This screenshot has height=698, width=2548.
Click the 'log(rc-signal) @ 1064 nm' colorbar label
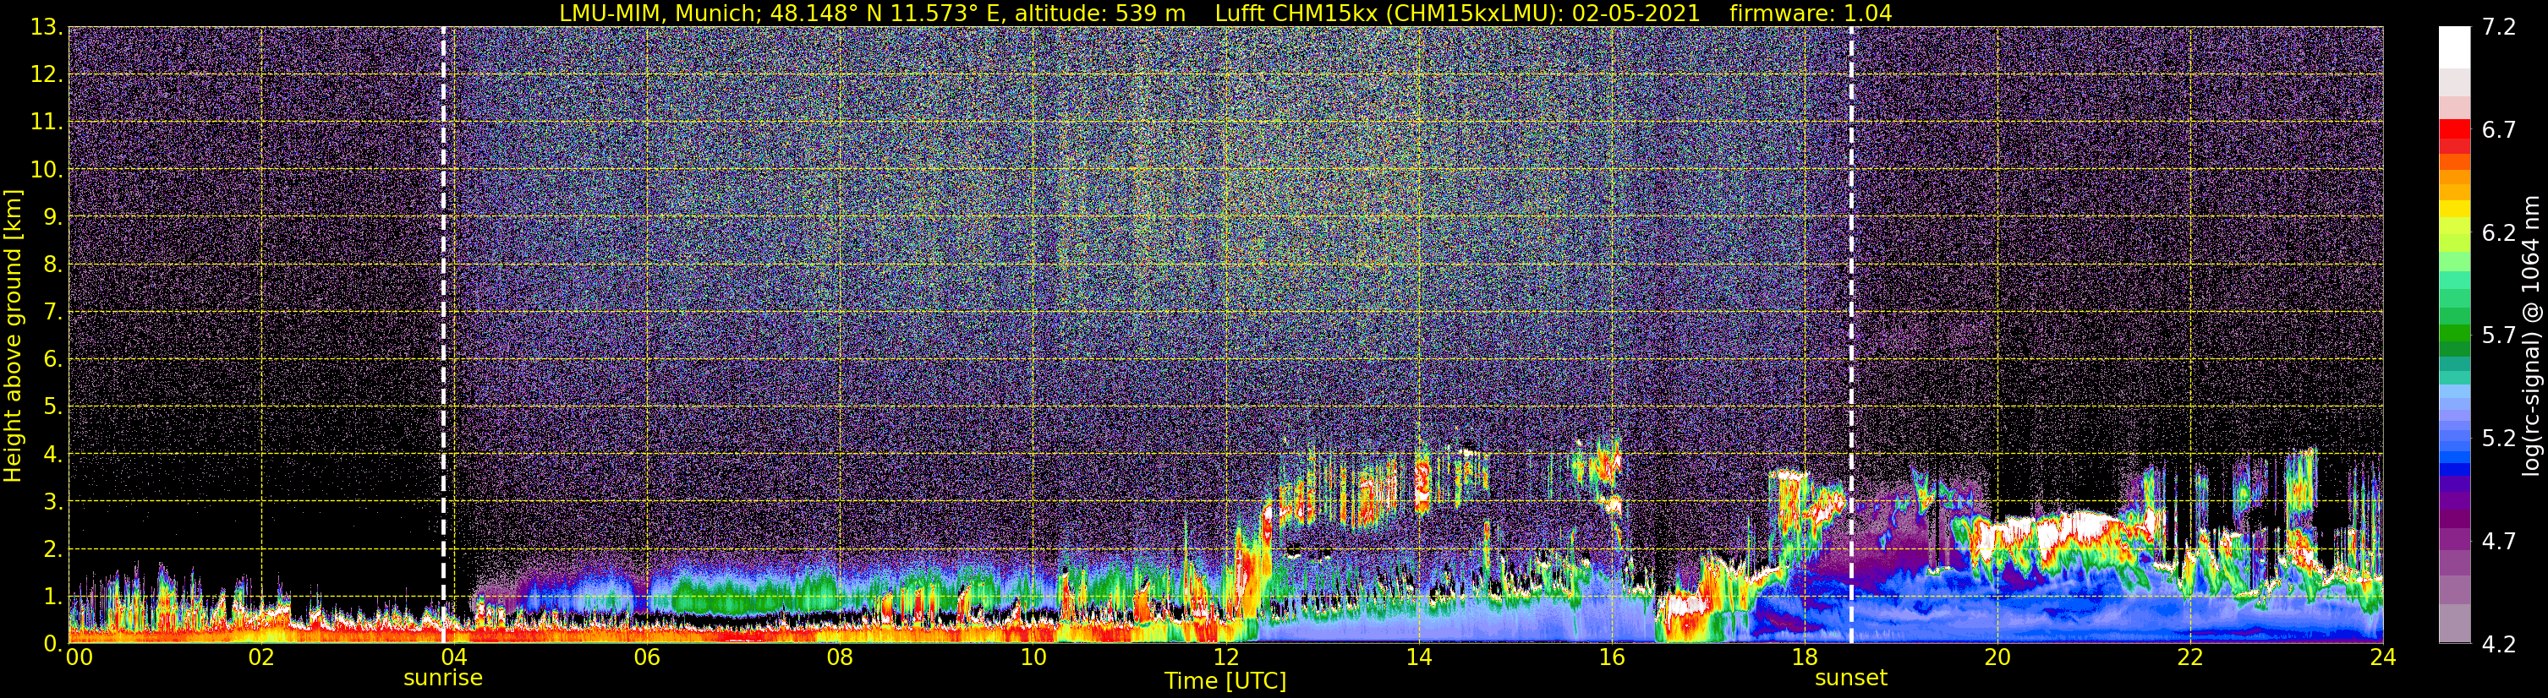point(2533,335)
